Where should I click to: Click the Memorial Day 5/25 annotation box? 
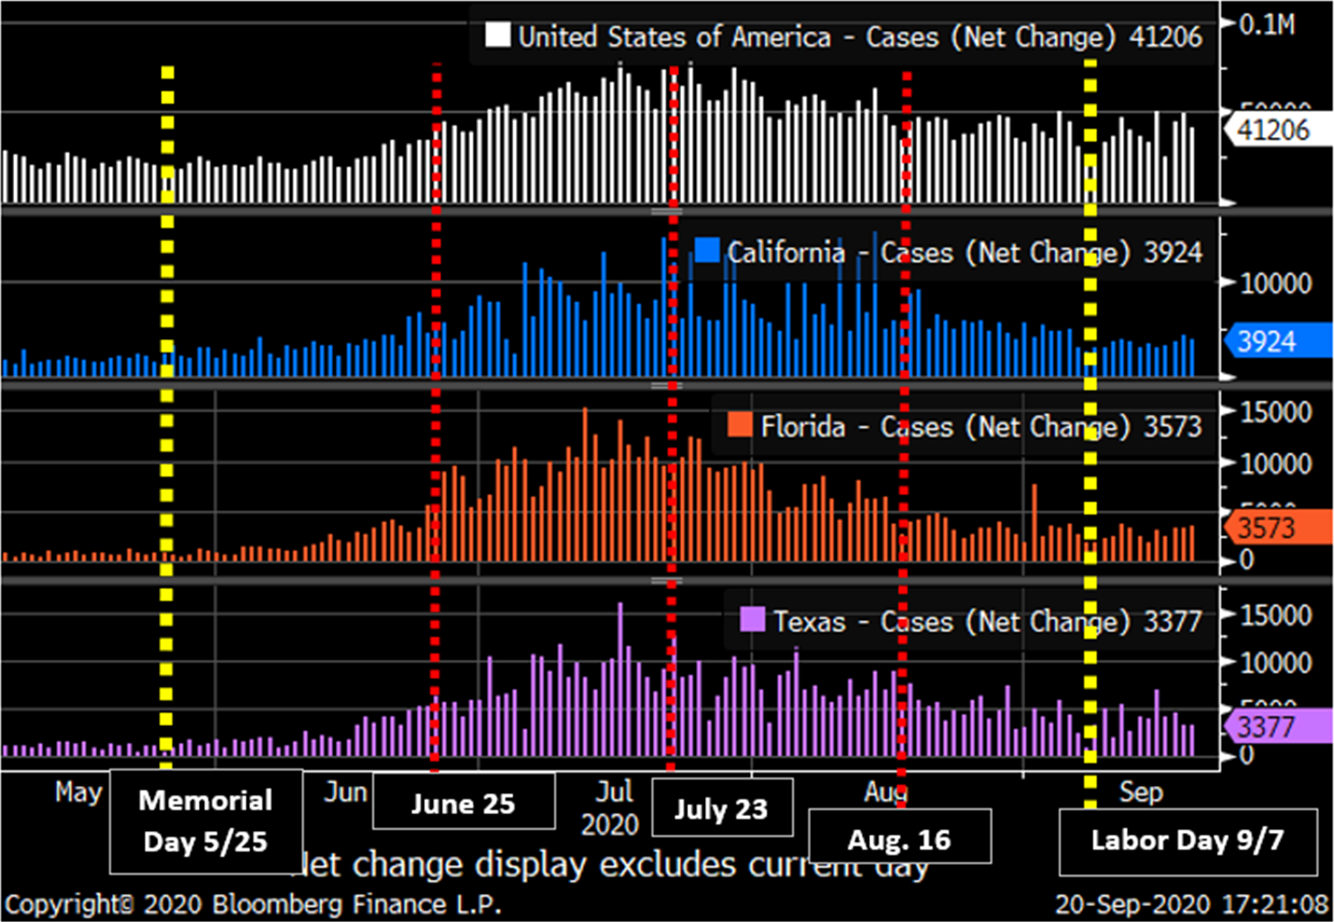(206, 820)
